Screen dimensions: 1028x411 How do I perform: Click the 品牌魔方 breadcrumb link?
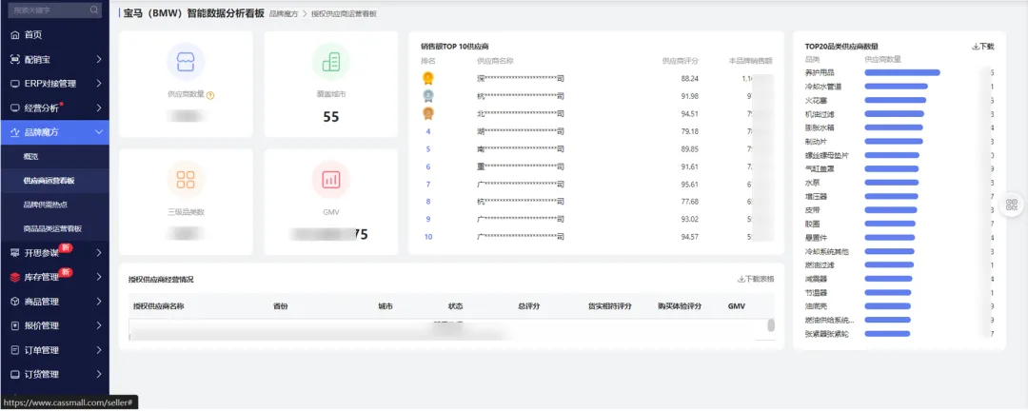[x=283, y=13]
